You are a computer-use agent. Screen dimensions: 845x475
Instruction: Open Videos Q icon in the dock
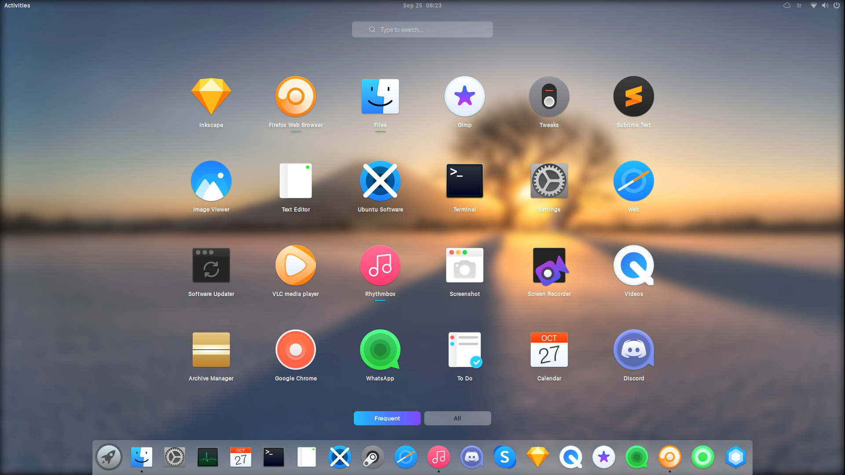click(x=571, y=457)
